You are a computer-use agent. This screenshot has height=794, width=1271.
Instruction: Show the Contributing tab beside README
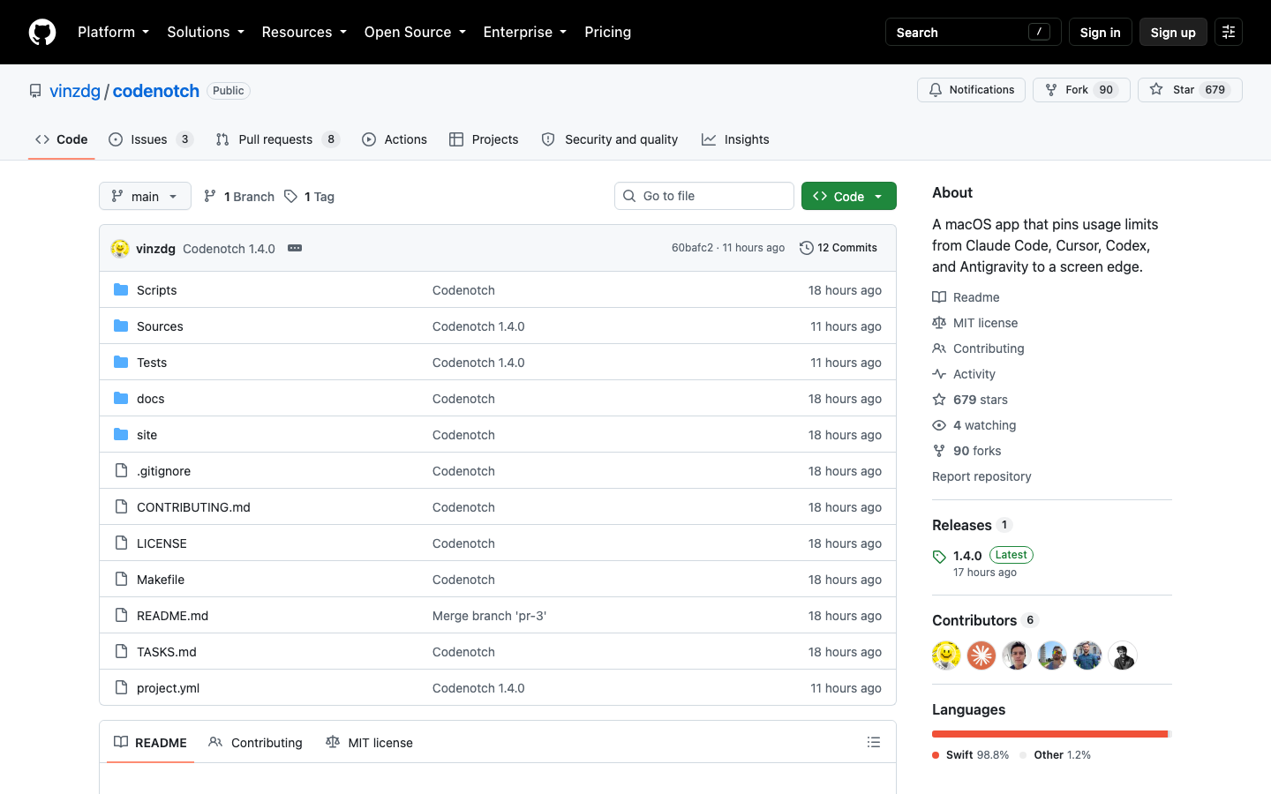[x=256, y=742]
